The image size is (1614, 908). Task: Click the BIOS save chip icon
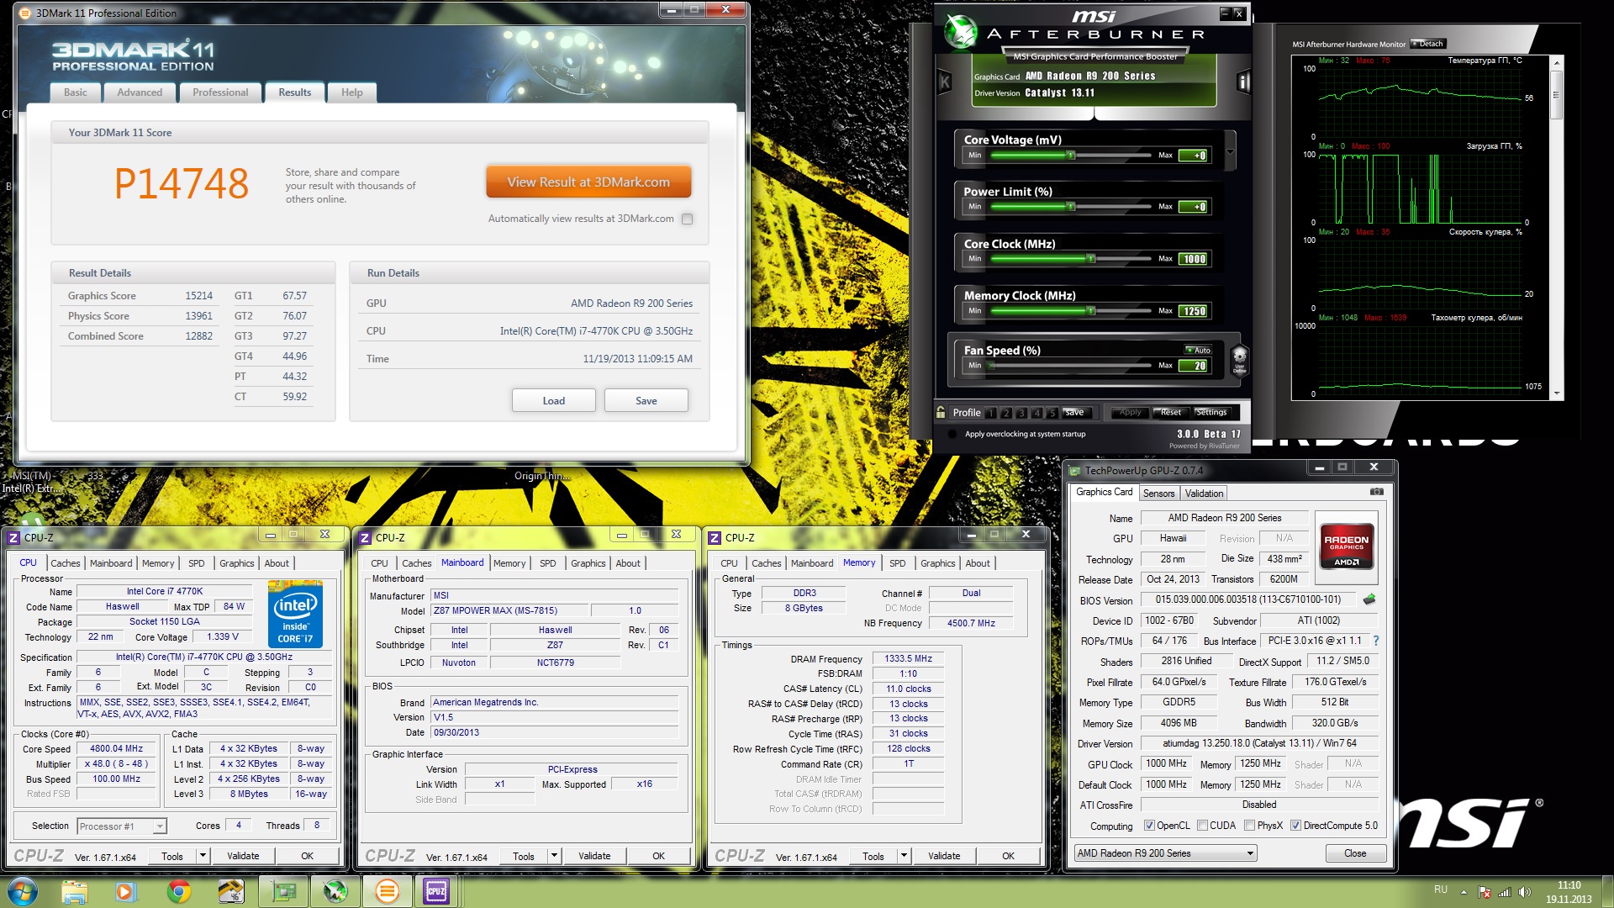[1369, 599]
